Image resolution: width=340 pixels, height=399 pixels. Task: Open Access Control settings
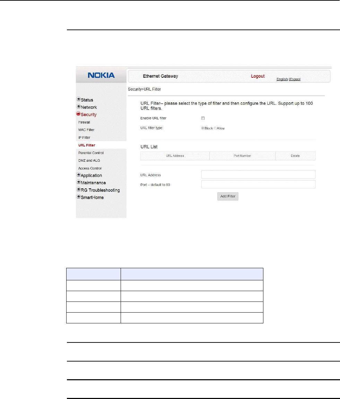(90, 169)
